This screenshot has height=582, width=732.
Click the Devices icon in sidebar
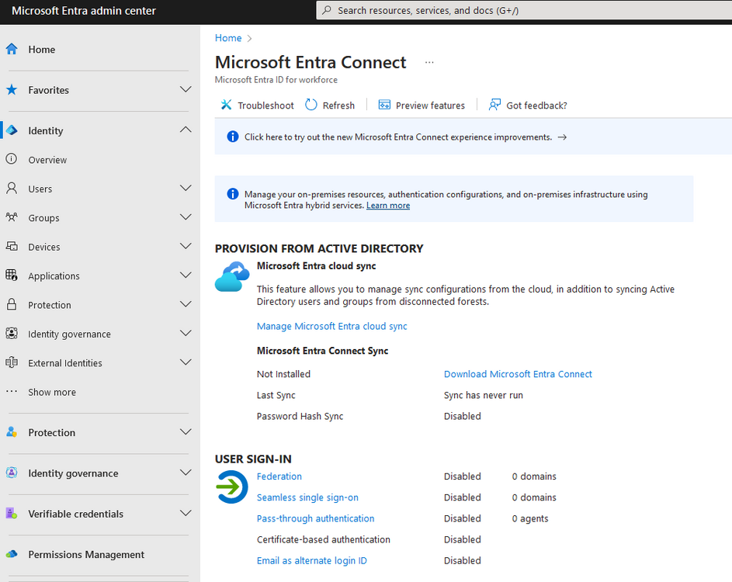click(x=11, y=246)
